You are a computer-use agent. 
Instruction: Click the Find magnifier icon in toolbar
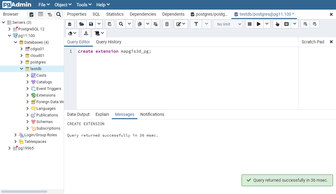[x=121, y=24]
